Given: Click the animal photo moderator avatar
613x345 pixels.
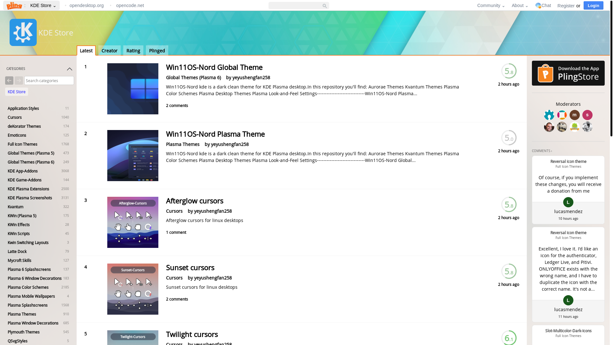Looking at the screenshot, I should pyautogui.click(x=562, y=127).
